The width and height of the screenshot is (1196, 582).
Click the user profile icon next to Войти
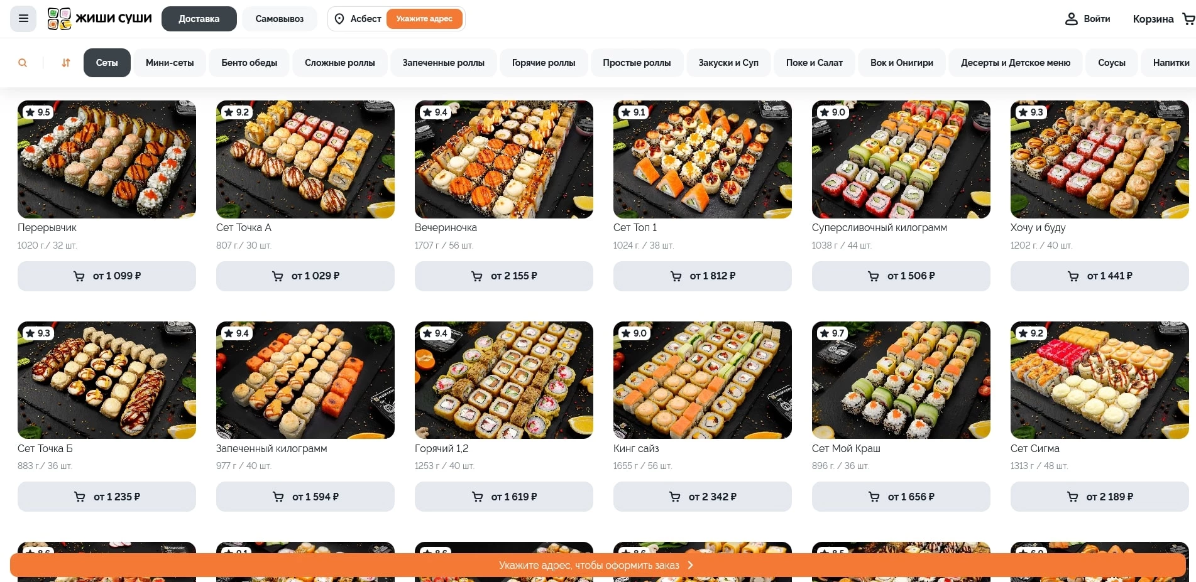click(1072, 19)
